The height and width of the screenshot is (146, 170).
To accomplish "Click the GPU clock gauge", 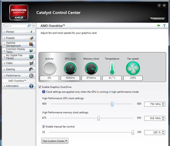I will point(70,68).
